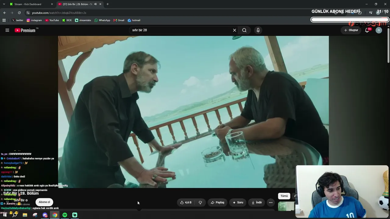Focus the YouTube search box
The image size is (390, 219).
pyautogui.click(x=181, y=30)
